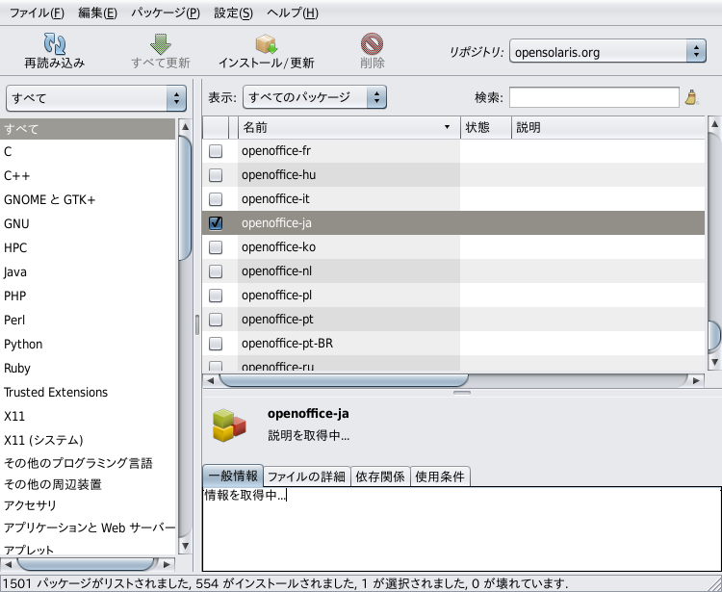Click the すべて更新 green arrow icon

pyautogui.click(x=160, y=44)
